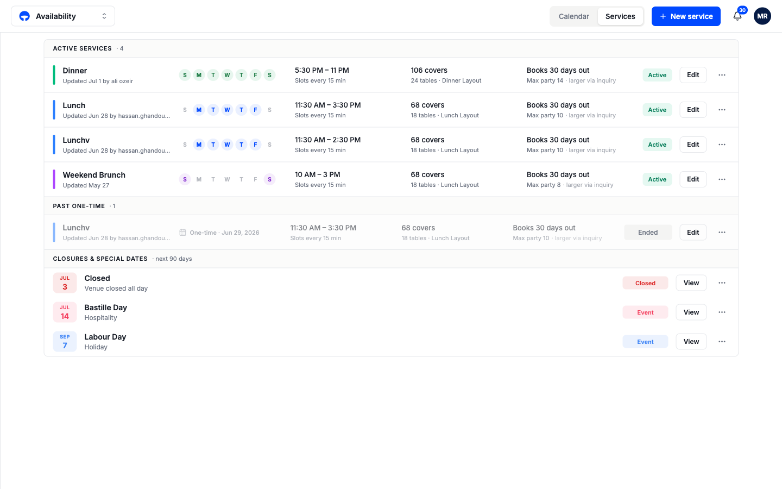Viewport: 782px width, 489px height.
Task: Edit the Dinner service
Action: click(693, 75)
